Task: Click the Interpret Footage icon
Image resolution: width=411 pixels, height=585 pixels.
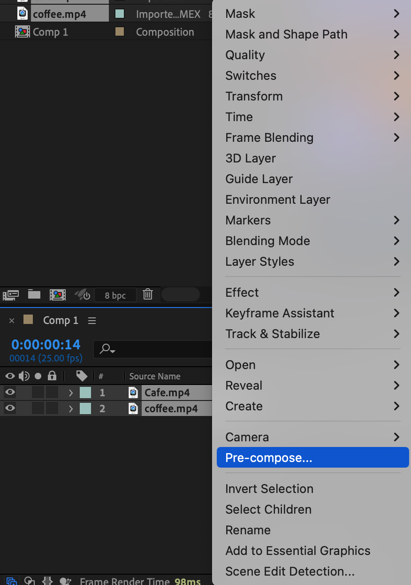Action: pos(10,295)
